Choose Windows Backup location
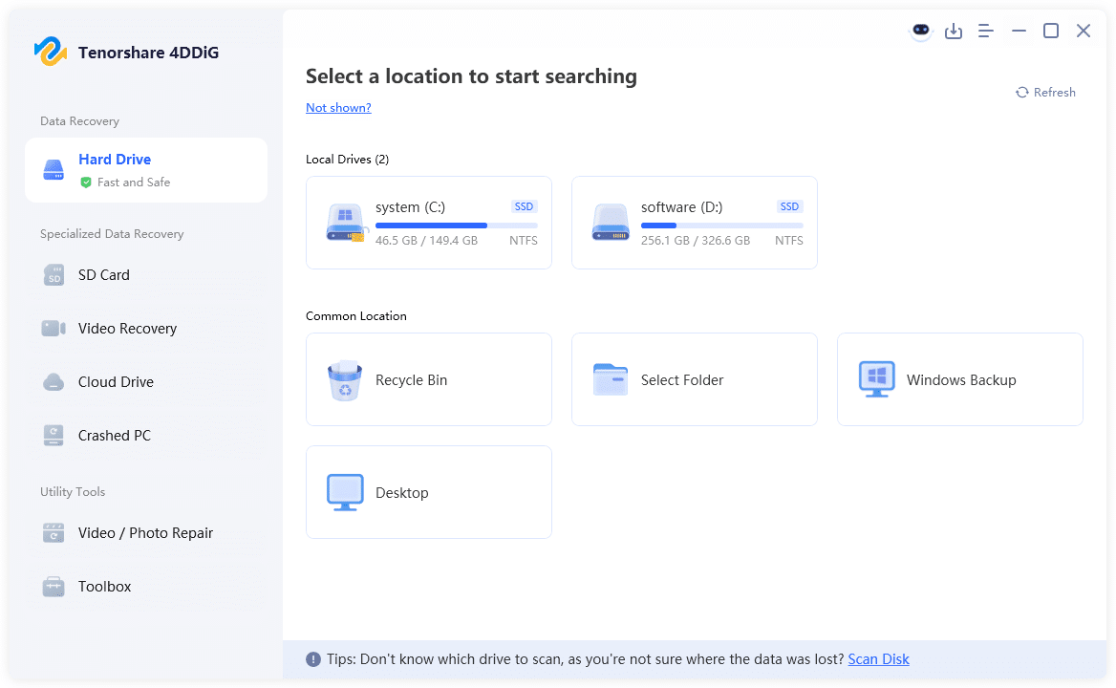Image resolution: width=1116 pixels, height=688 pixels. pos(960,379)
